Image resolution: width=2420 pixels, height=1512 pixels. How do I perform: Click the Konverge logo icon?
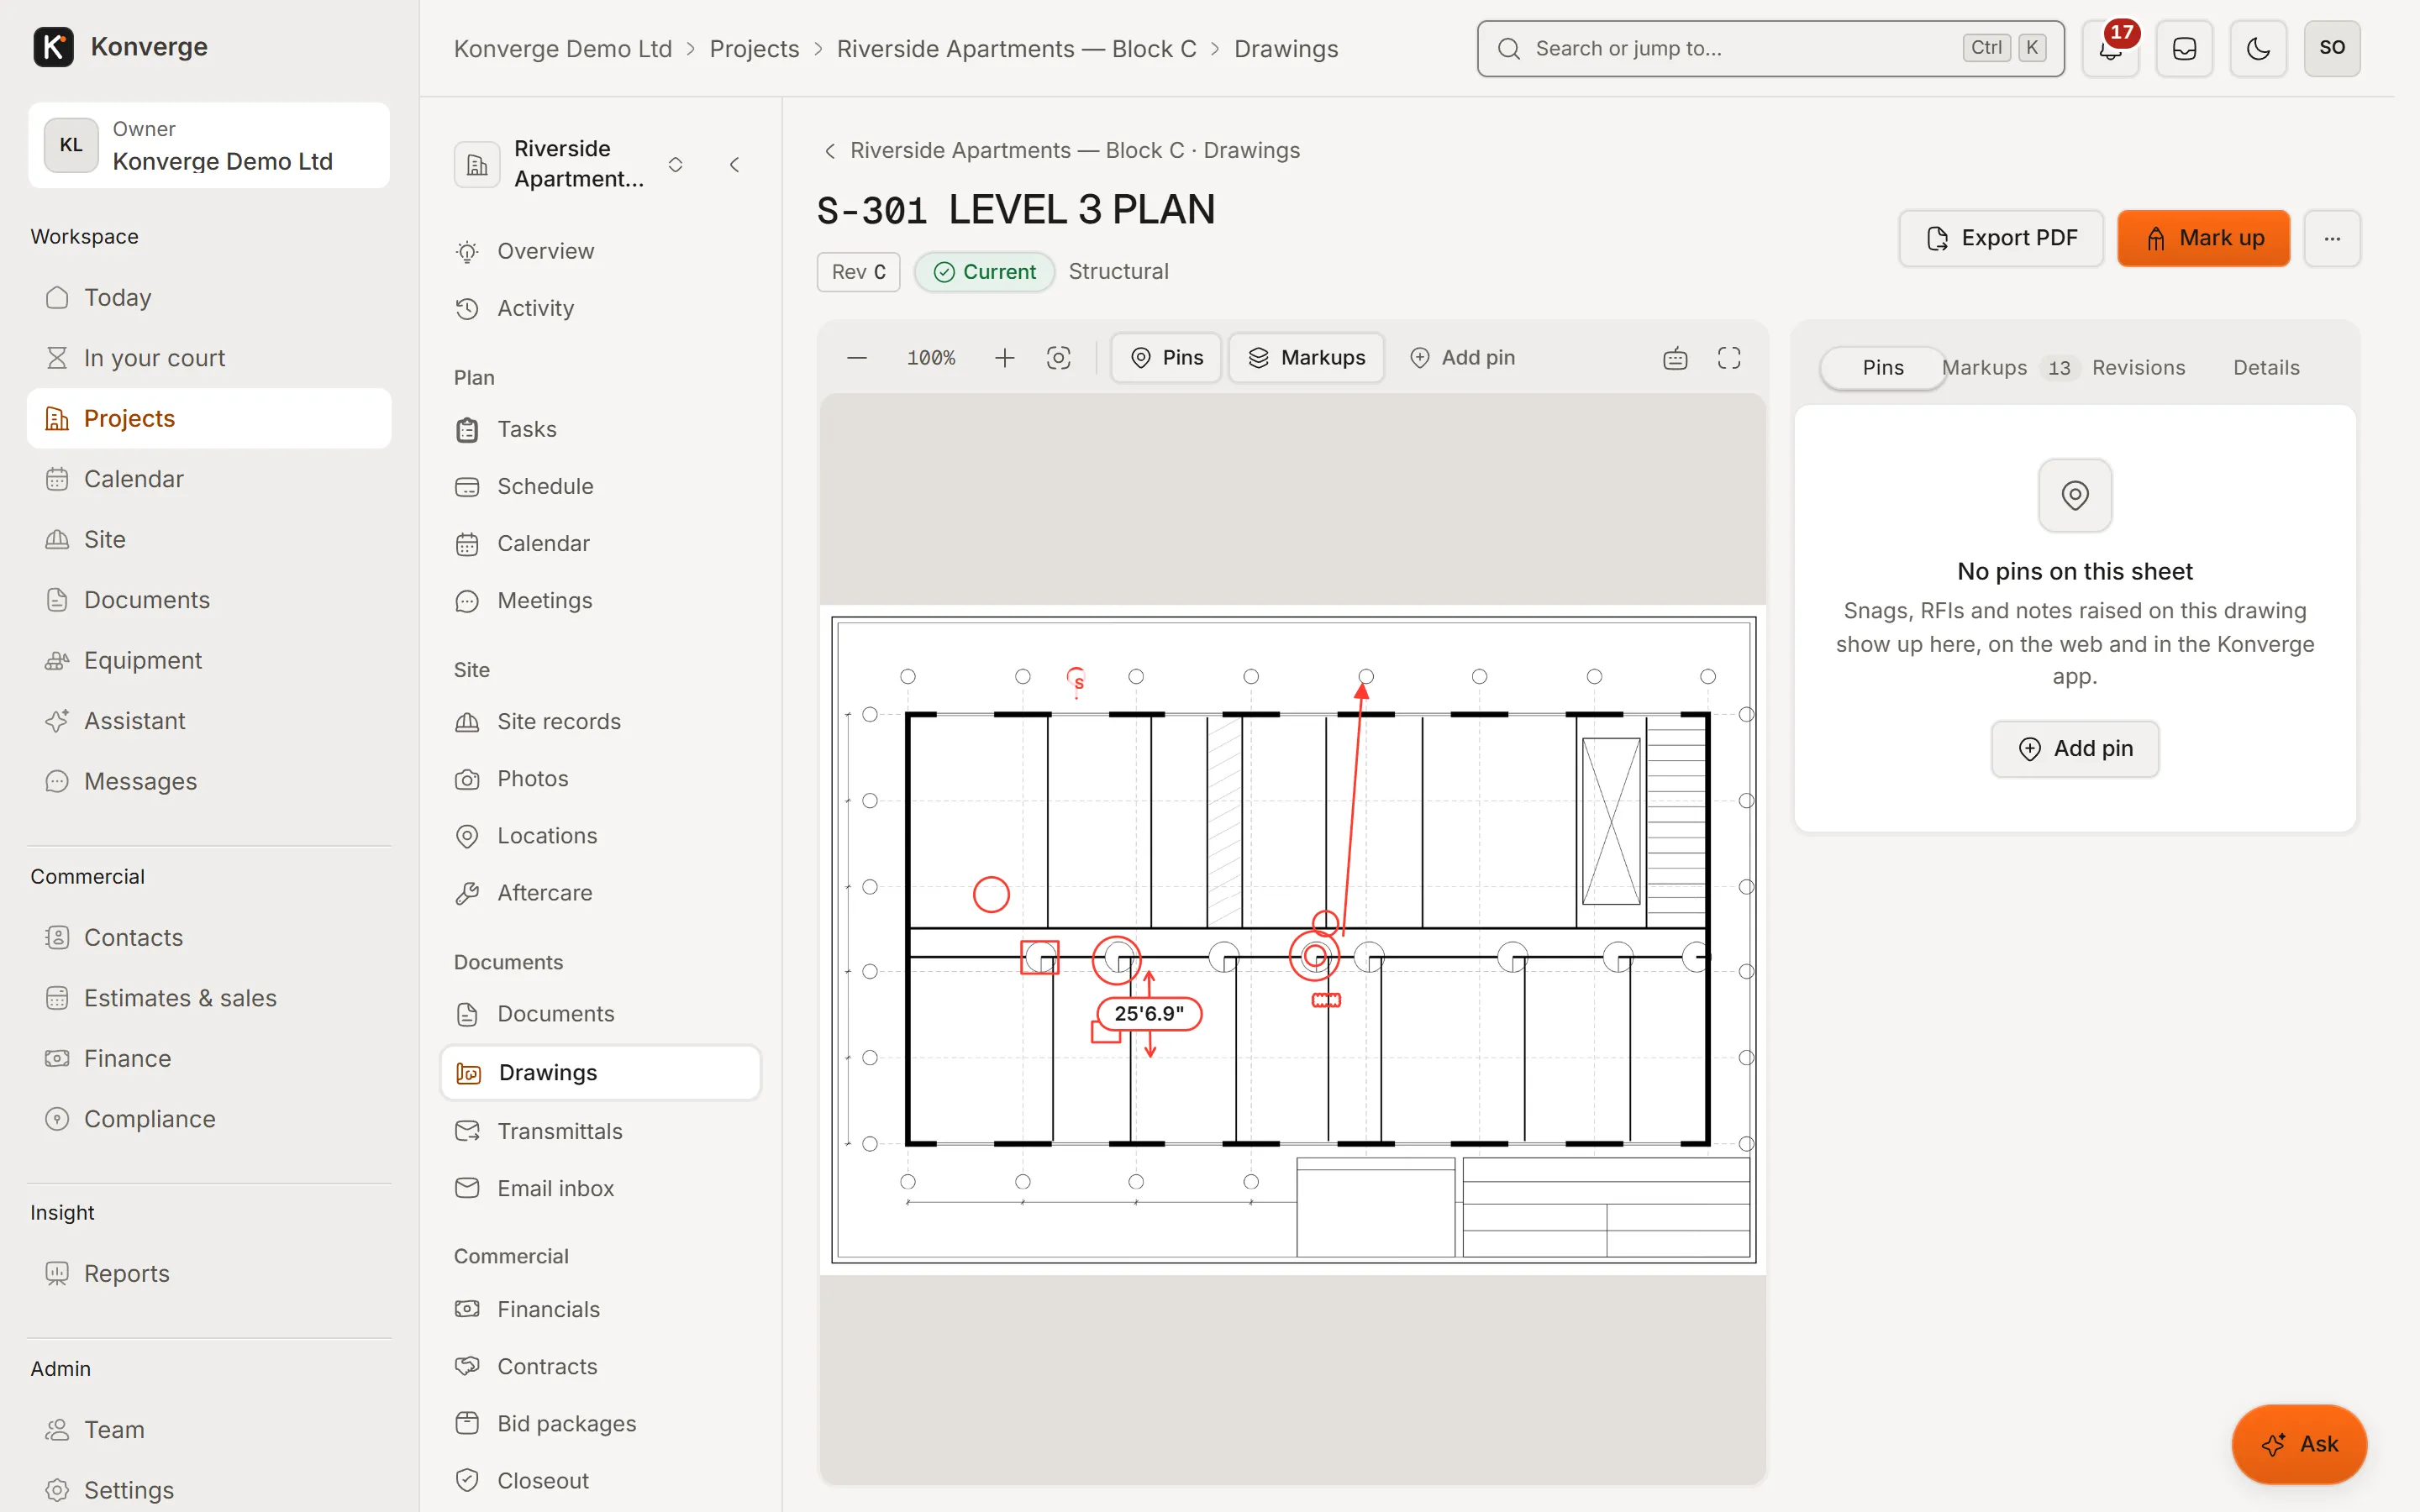[53, 46]
